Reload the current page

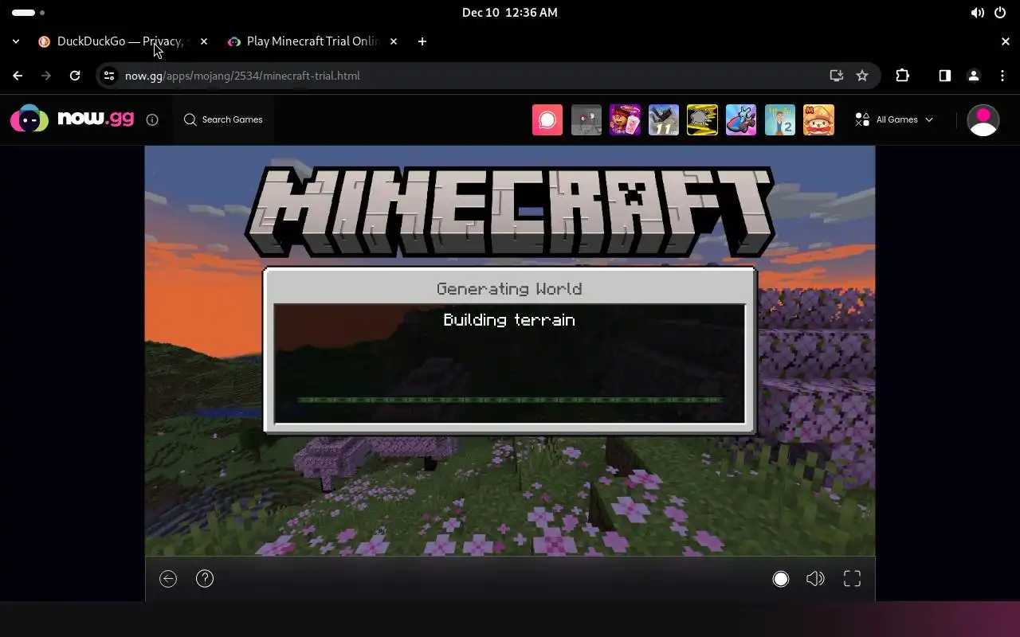[75, 76]
